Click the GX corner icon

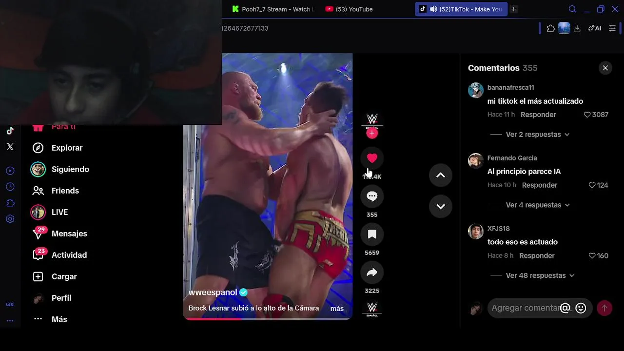10,304
